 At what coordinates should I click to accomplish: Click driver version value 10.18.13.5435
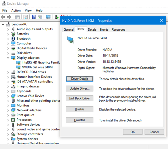point(112,62)
